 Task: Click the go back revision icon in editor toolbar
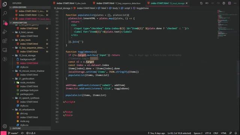point(207,3)
